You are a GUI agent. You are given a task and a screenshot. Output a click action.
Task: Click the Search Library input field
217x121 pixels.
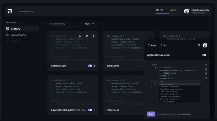tap(64, 24)
